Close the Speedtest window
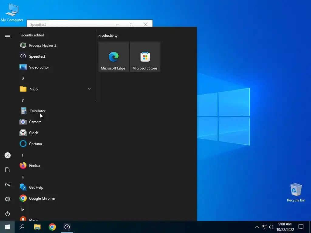This screenshot has height=233, width=311. pos(145,25)
